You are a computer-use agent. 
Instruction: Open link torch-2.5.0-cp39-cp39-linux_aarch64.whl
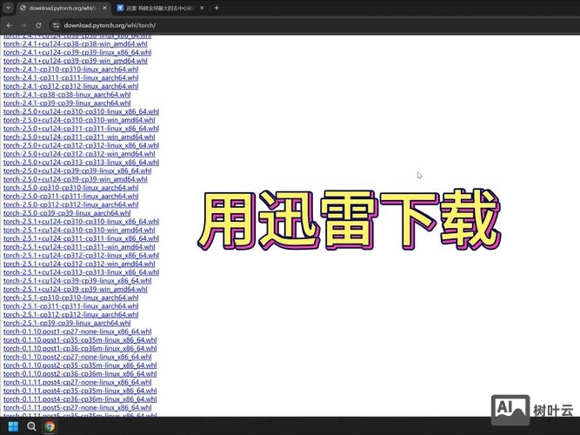coord(67,213)
